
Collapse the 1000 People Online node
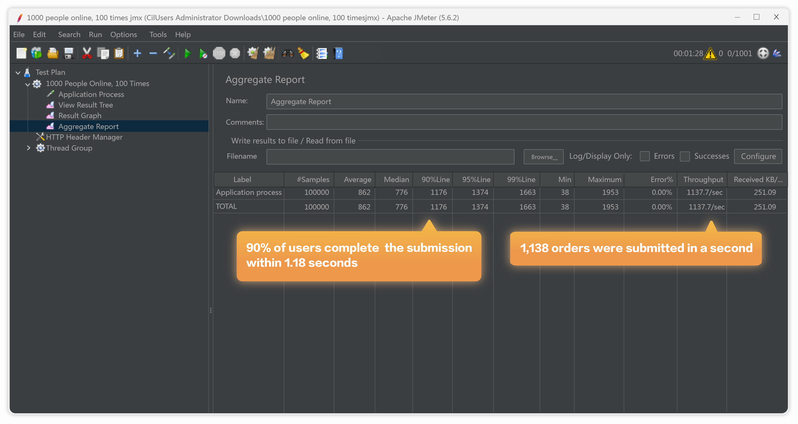tap(27, 84)
